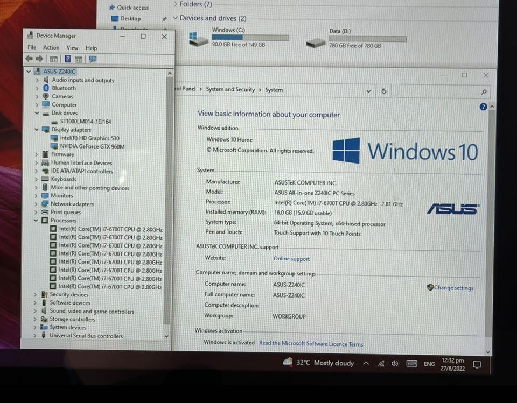The height and width of the screenshot is (403, 517).
Task: Click Scan for hardware changes icon
Action: [x=92, y=59]
